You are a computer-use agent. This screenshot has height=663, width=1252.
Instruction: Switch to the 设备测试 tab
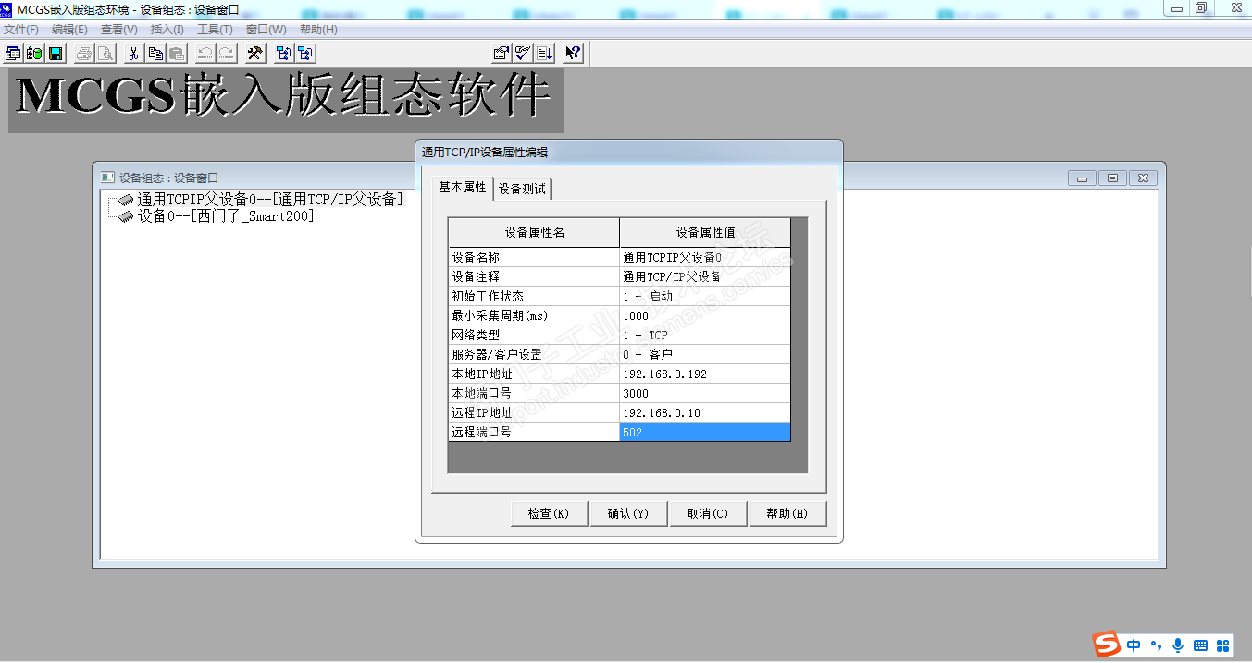[522, 189]
